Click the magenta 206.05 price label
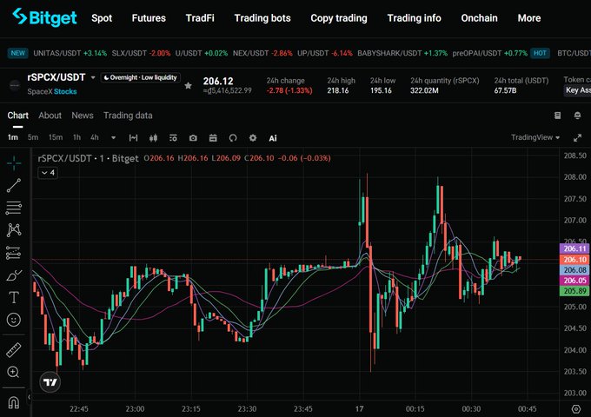Screen dimensions: 591x417 tap(574, 281)
